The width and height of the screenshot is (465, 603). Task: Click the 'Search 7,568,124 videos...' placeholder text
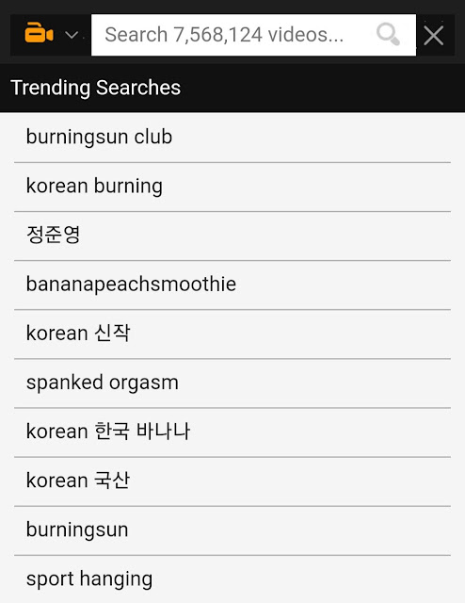[224, 35]
